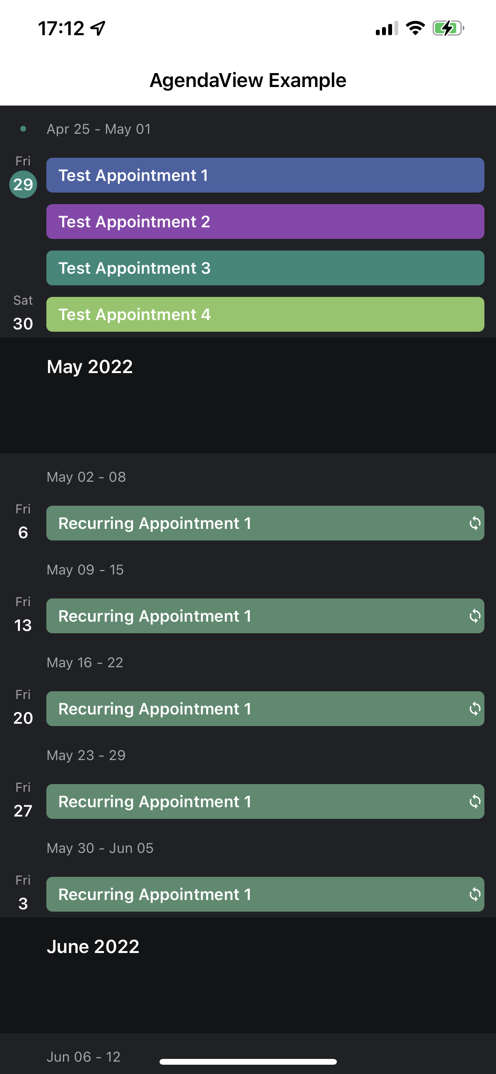Image resolution: width=496 pixels, height=1074 pixels.
Task: Tap the Apr 25 - May 01 week label
Action: pos(99,129)
